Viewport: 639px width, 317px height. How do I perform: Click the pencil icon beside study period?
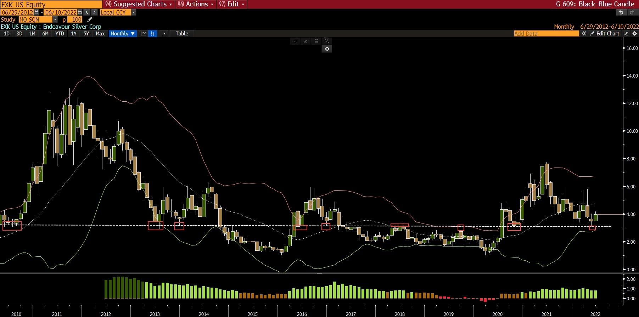tap(90, 19)
